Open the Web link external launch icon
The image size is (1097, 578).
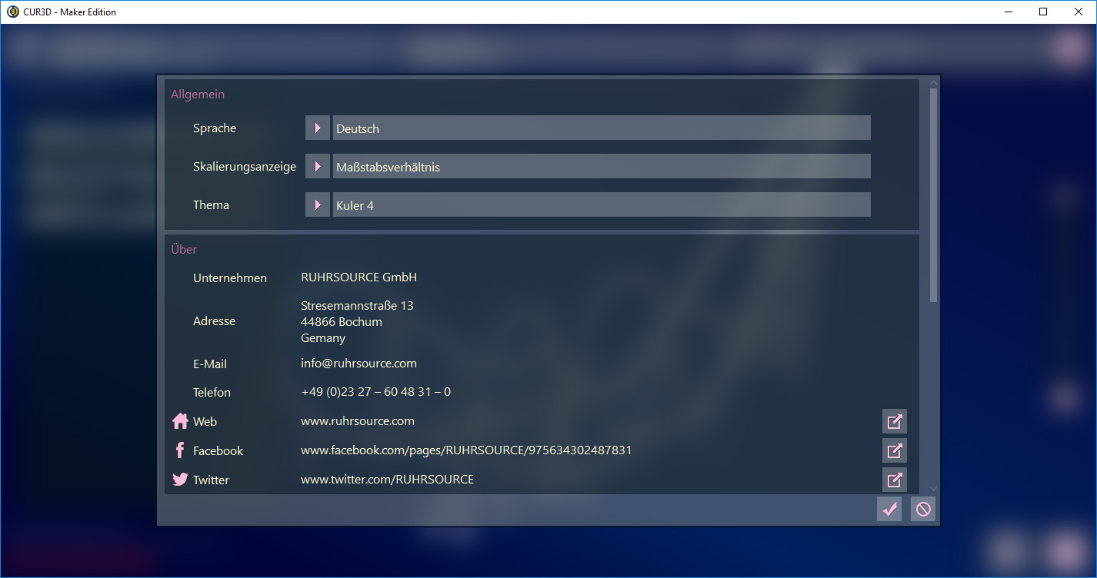click(895, 421)
